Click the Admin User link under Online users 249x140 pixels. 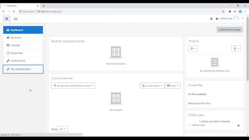pyautogui.click(x=198, y=125)
